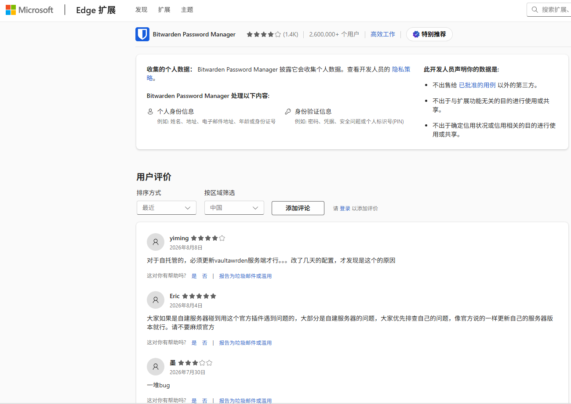Click the 2,600,000+ 个用户 text
Screen dimensions: 571x404
(x=334, y=34)
